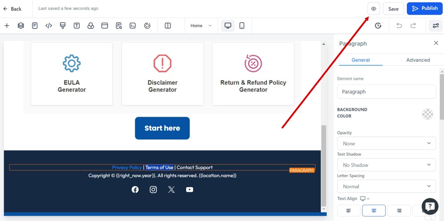Click the Terms of Use link
The height and width of the screenshot is (221, 444).
click(159, 167)
